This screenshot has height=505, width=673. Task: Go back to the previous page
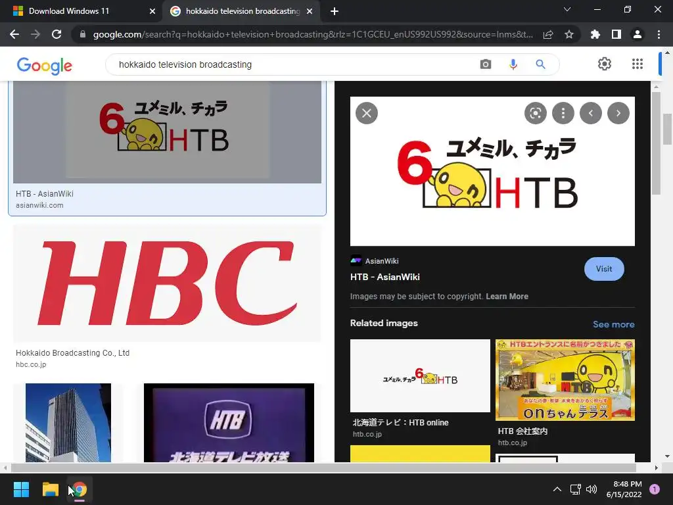pos(14,34)
